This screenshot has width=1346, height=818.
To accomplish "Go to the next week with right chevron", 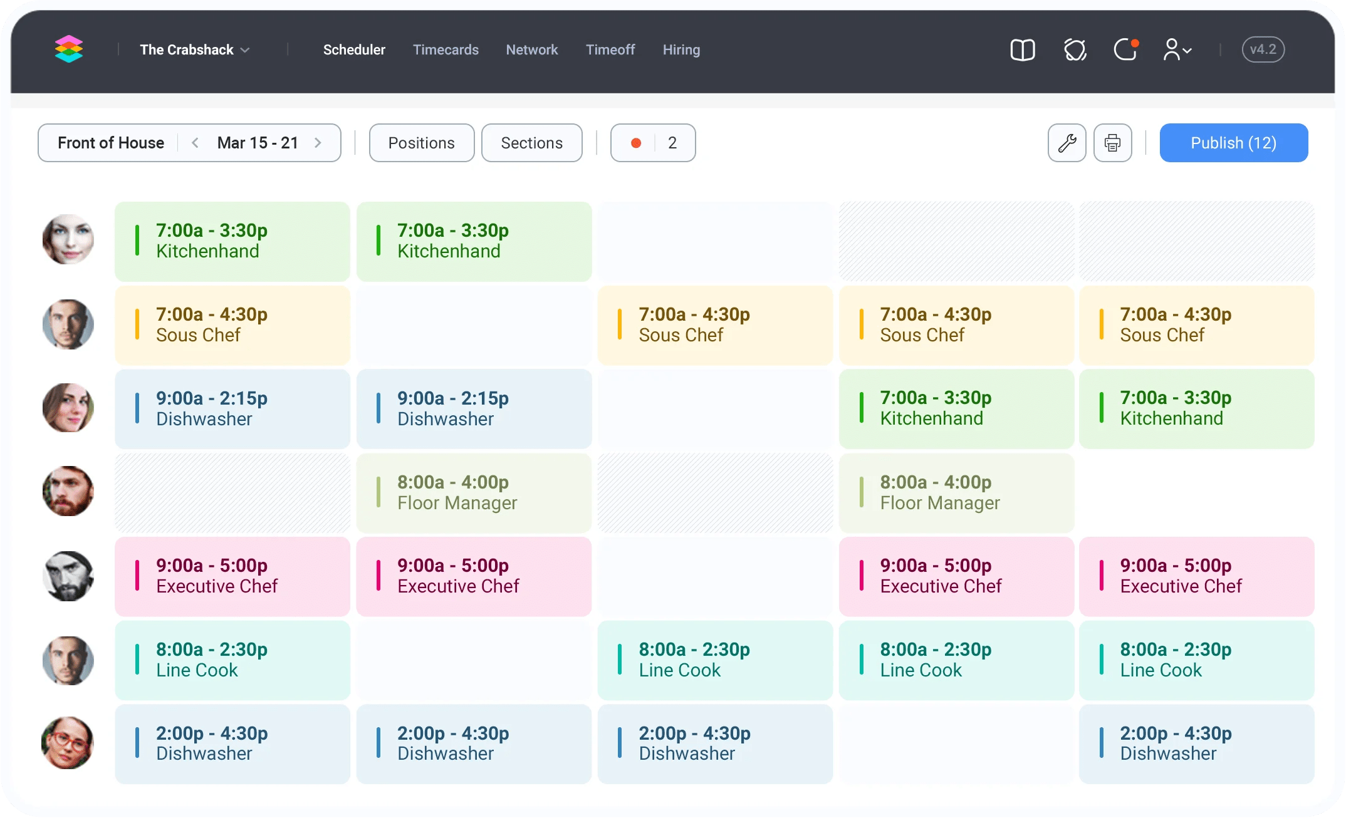I will (318, 143).
